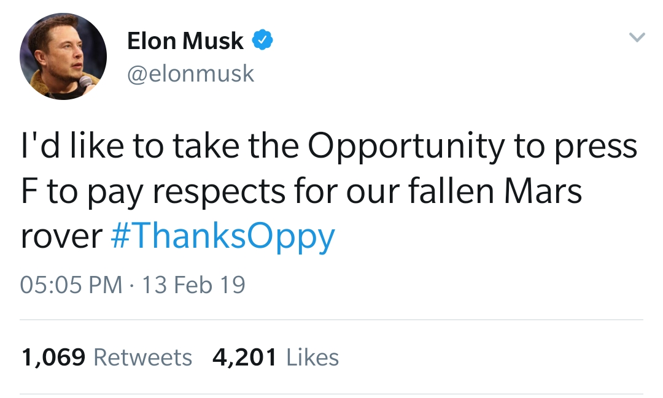
Task: Open the "Elon Musk" display name
Action: pos(185,41)
